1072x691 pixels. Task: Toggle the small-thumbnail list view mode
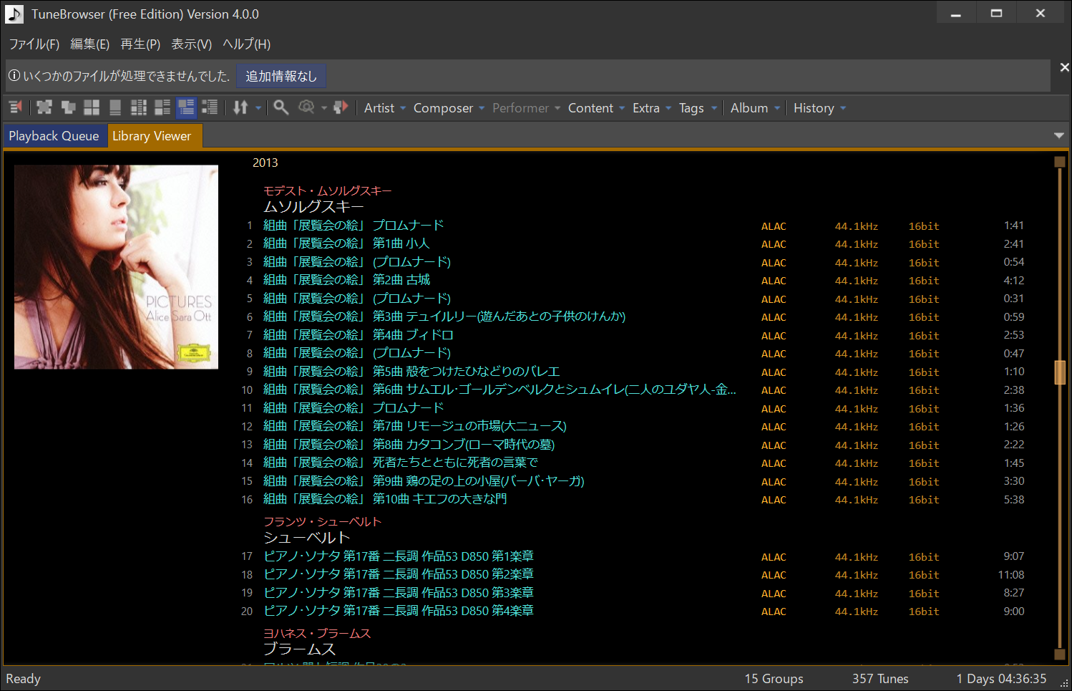point(210,107)
